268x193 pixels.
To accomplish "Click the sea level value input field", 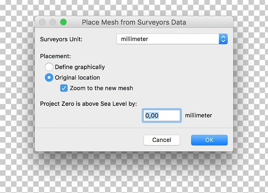I will 162,115.
